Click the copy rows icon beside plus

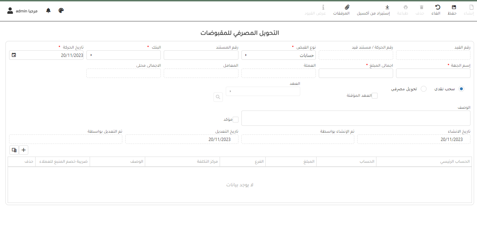click(14, 150)
